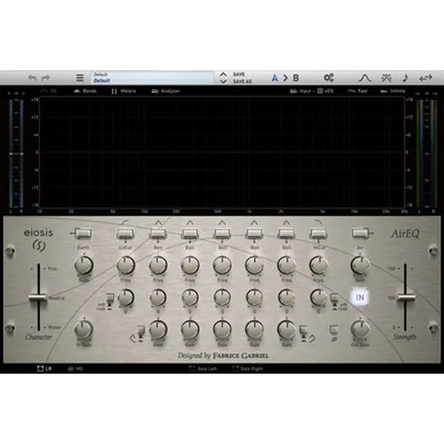Click the HiCut filter shape icon
This screenshot has height=444, width=444.
(x=318, y=223)
